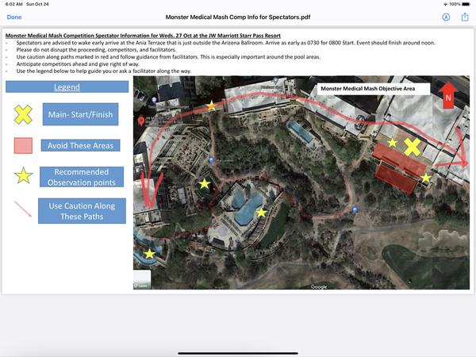This screenshot has width=476, height=357.
Task: Click the Monster Medical Mash Objective Area label
Action: (x=373, y=89)
